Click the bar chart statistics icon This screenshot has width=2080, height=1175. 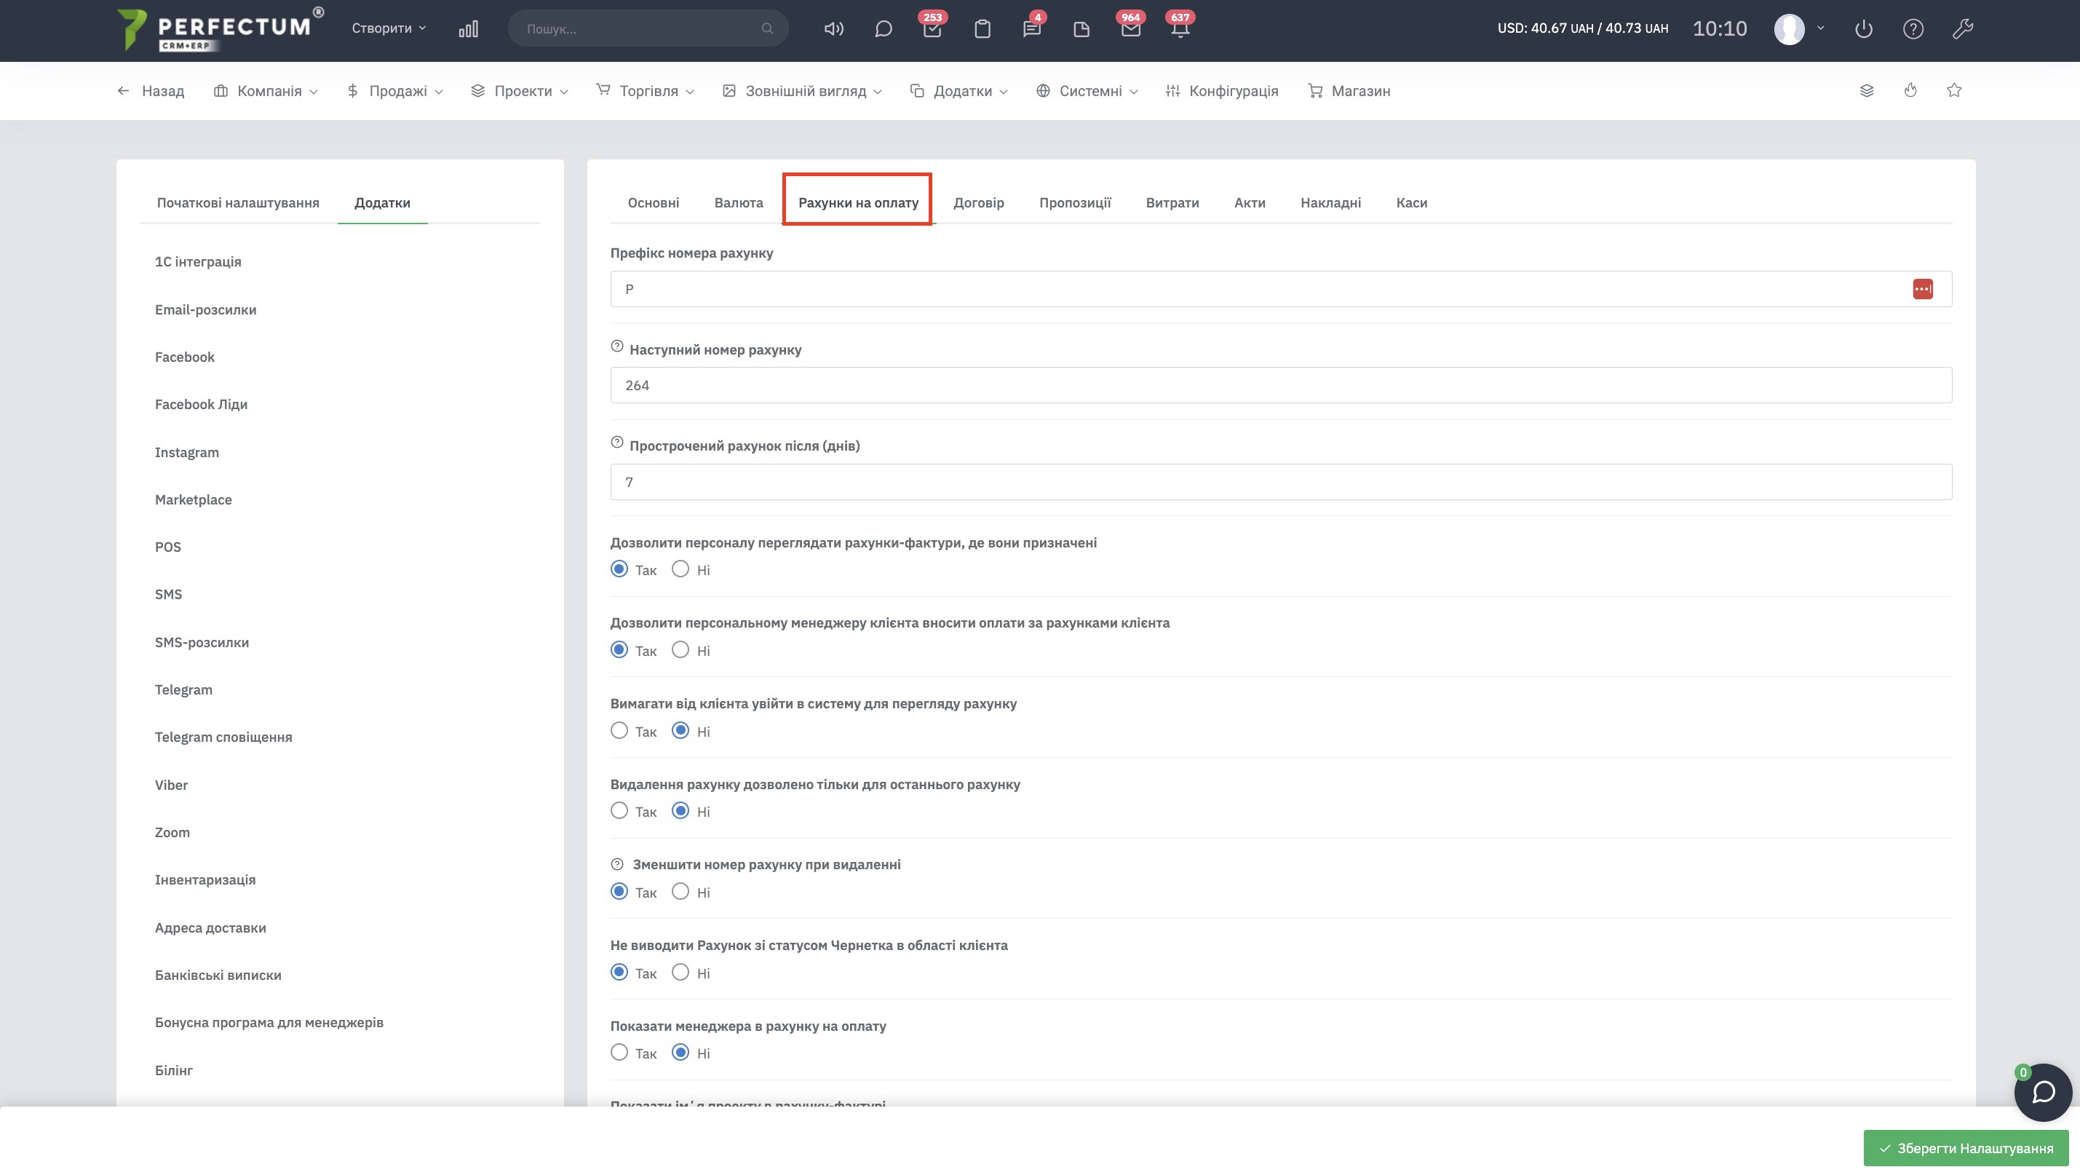468,29
